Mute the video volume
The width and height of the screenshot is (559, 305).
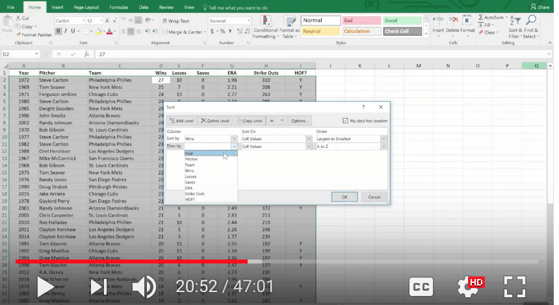coord(143,286)
